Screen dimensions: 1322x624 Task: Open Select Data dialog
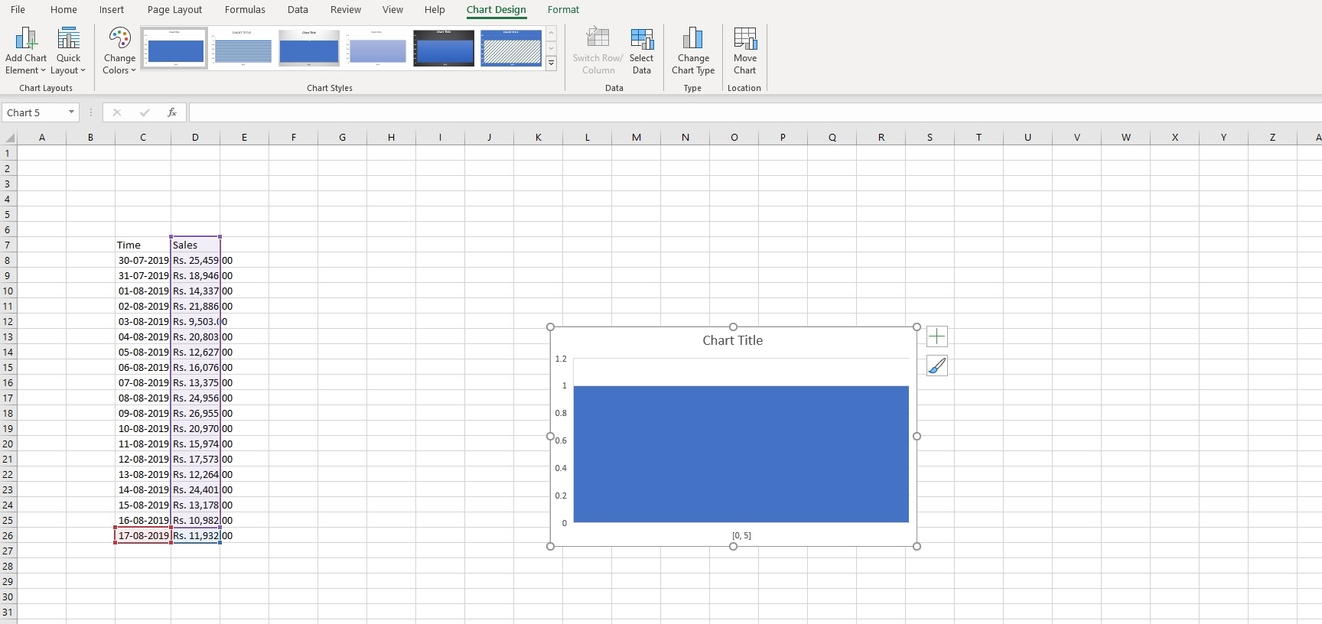(641, 51)
